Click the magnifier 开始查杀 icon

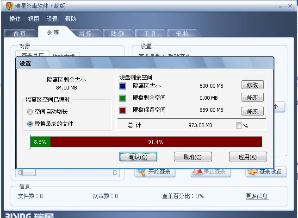pos(142,172)
